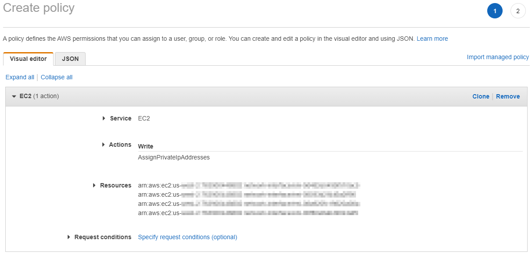The image size is (532, 258).
Task: Click Collapse all link
Action: pos(57,77)
